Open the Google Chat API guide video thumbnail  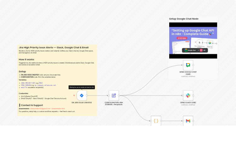[x=193, y=40]
